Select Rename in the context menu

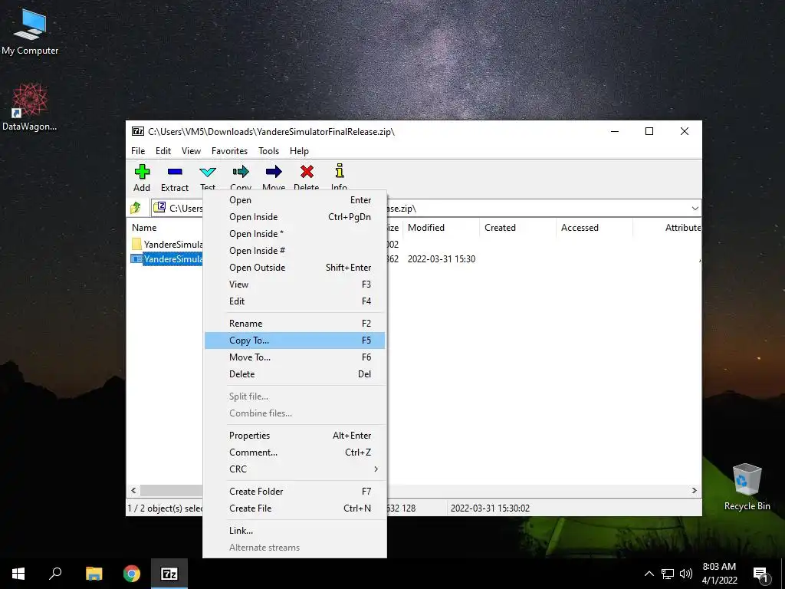(295, 324)
